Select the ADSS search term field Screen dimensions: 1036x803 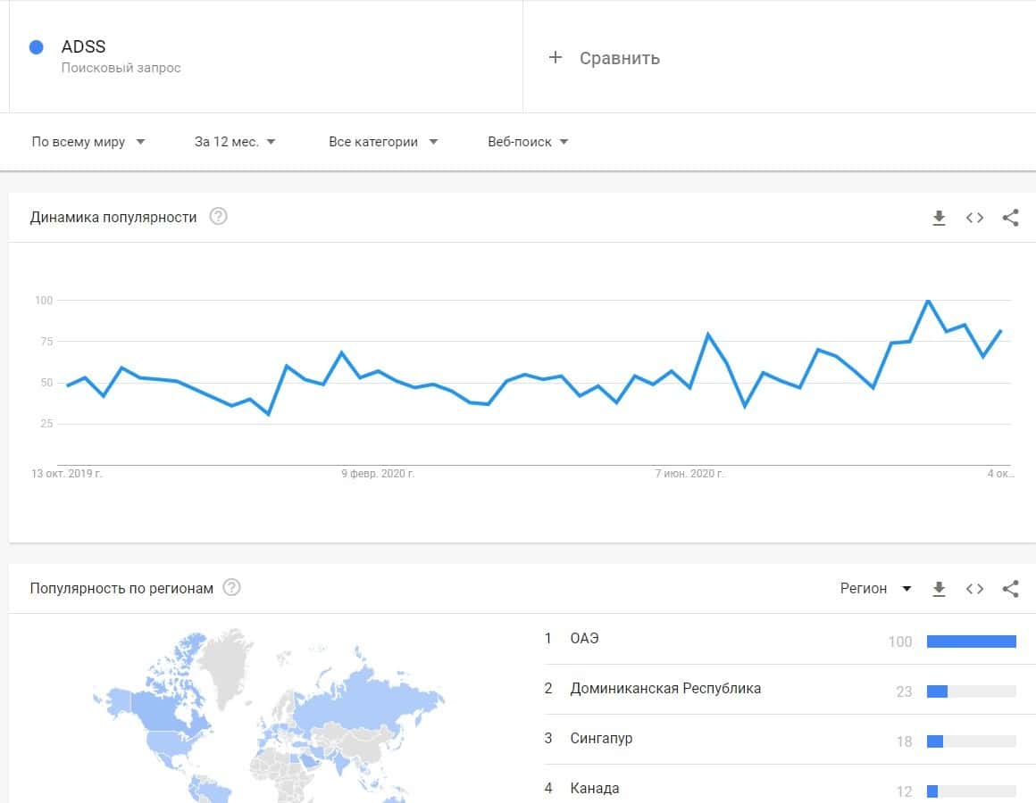(x=84, y=47)
